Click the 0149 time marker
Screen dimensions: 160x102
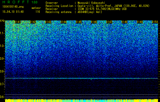click(140, 22)
